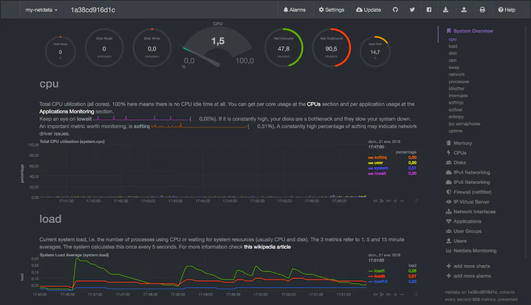Play the System Load Average chart
This screenshot has width=531, height=305.
[x=382, y=295]
